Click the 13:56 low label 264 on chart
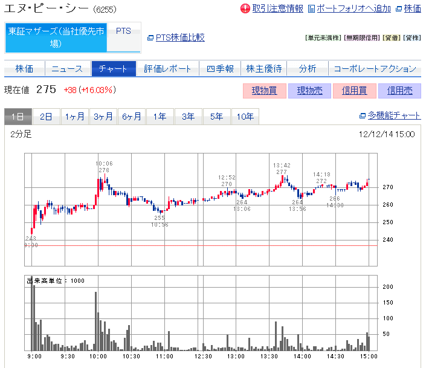 coord(297,205)
